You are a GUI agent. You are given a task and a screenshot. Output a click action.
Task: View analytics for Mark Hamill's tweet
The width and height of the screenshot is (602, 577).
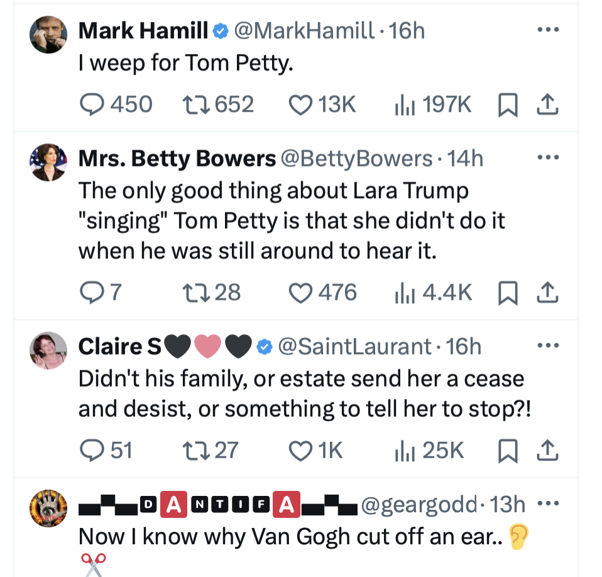click(x=402, y=104)
